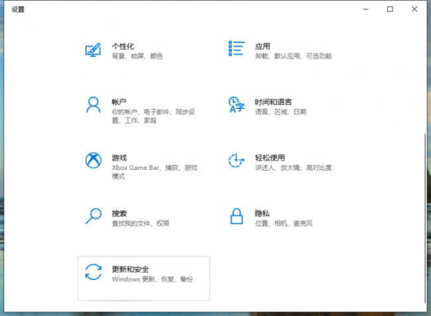Select the 查找我的文件、权限 description

pyautogui.click(x=141, y=223)
